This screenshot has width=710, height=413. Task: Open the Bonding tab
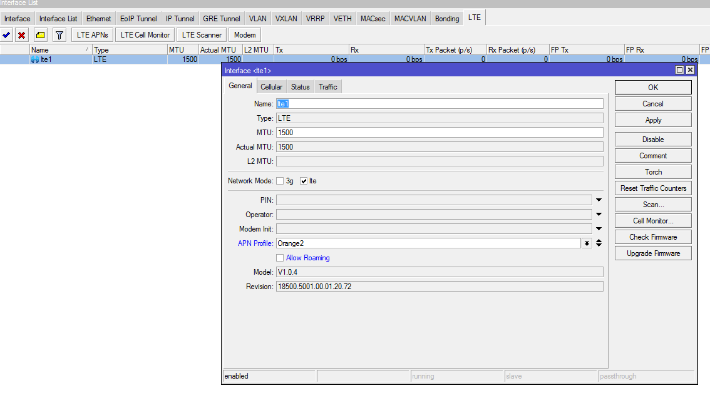(447, 19)
